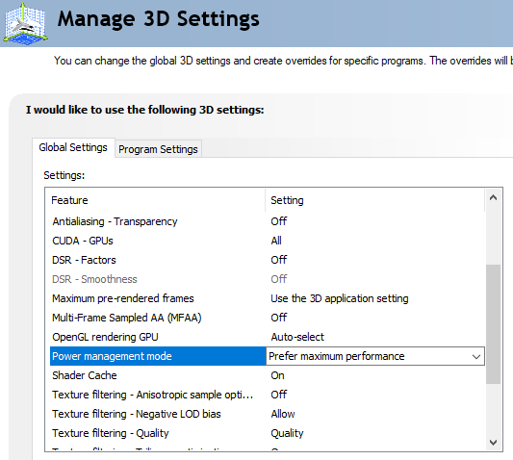
Task: Click the Use the 3D application setting value
Action: coord(340,298)
